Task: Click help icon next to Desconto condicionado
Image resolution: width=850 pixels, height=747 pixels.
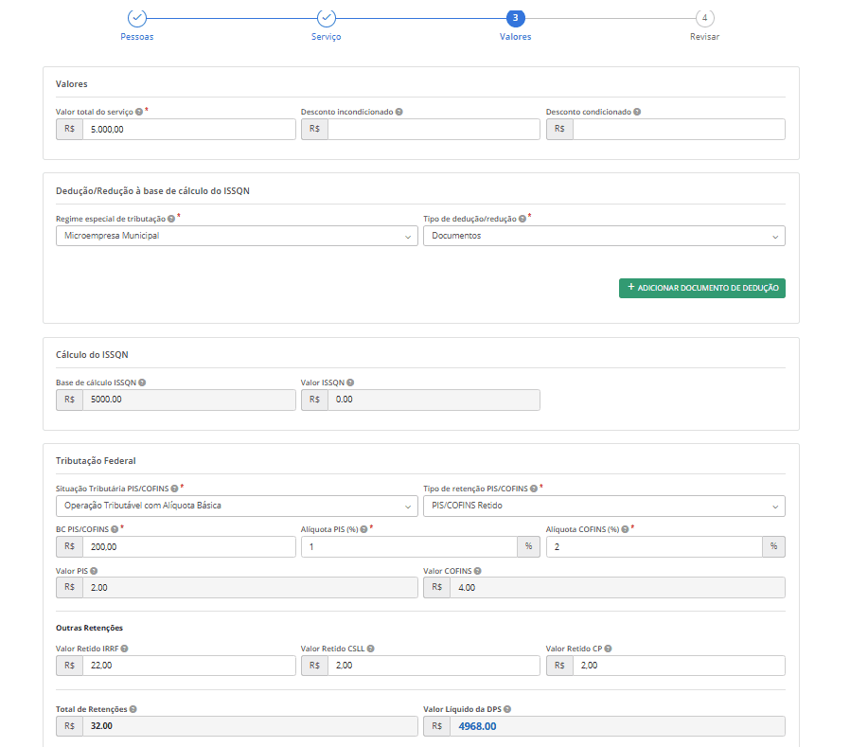Action: coord(637,112)
